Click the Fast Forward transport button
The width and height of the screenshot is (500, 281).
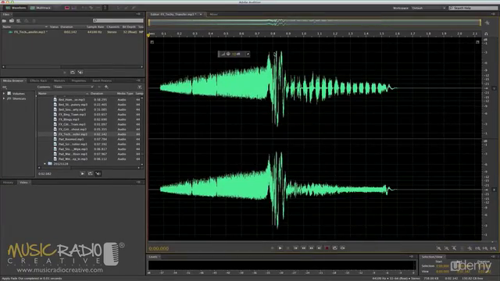[311, 248]
